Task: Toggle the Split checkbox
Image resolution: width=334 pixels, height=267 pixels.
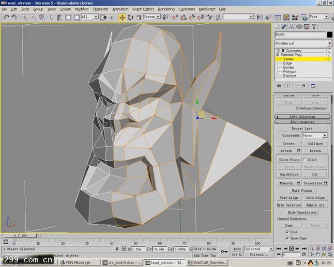Action: coord(305,160)
